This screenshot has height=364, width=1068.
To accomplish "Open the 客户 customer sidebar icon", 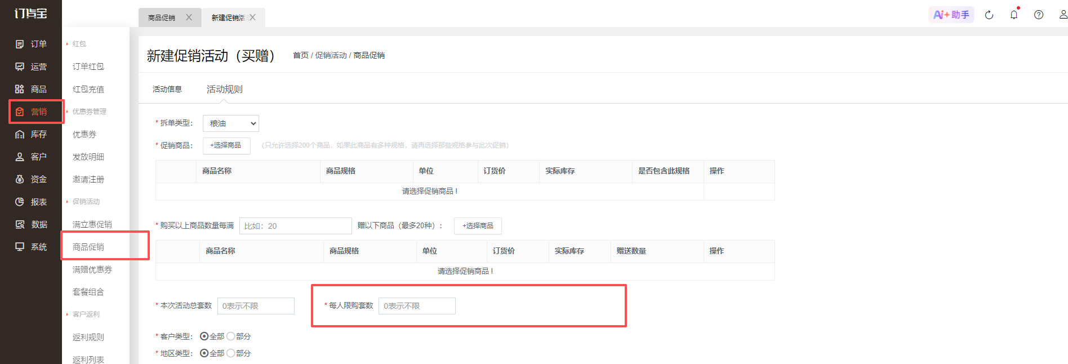I will point(20,157).
